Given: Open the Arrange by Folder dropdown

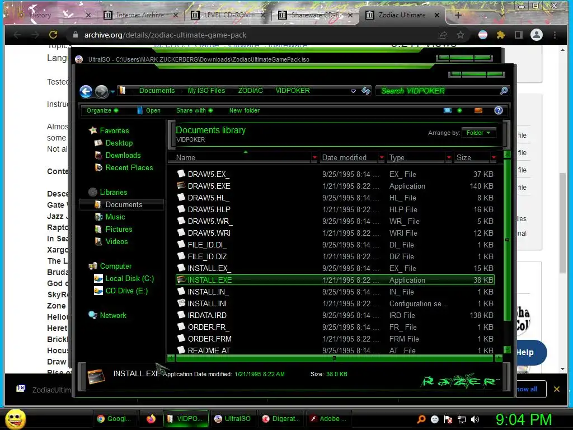Looking at the screenshot, I should click(478, 133).
